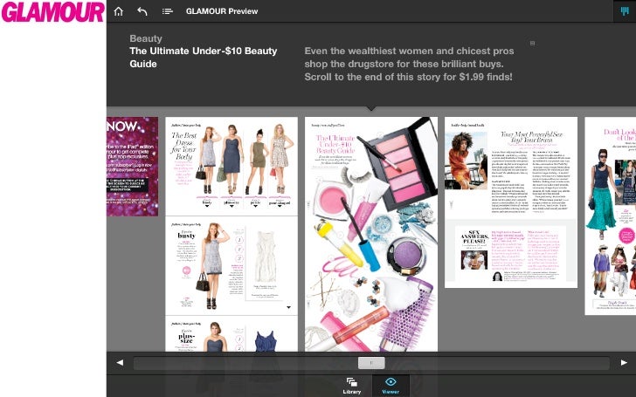Open the Library tab
This screenshot has width=636, height=397.
point(352,386)
